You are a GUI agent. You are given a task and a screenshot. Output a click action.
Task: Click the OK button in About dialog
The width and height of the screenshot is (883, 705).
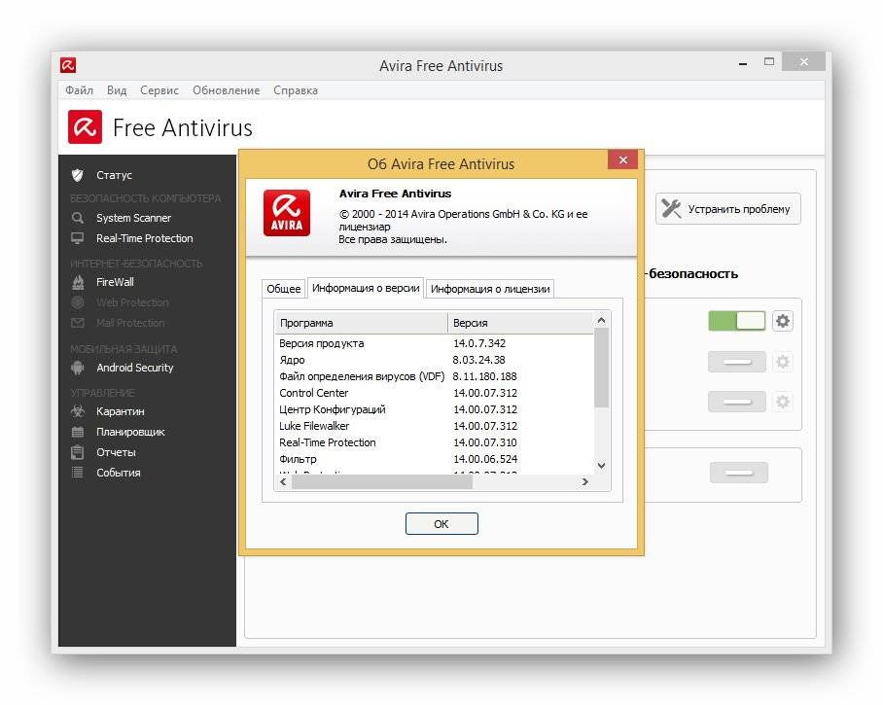click(441, 524)
